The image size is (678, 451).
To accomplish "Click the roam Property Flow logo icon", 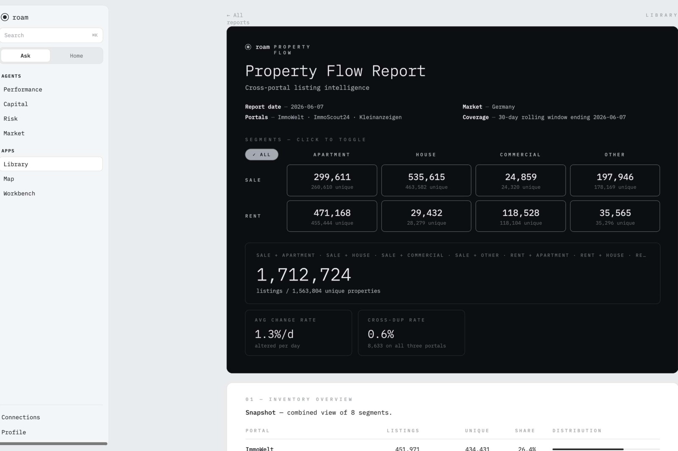I will click(x=248, y=47).
